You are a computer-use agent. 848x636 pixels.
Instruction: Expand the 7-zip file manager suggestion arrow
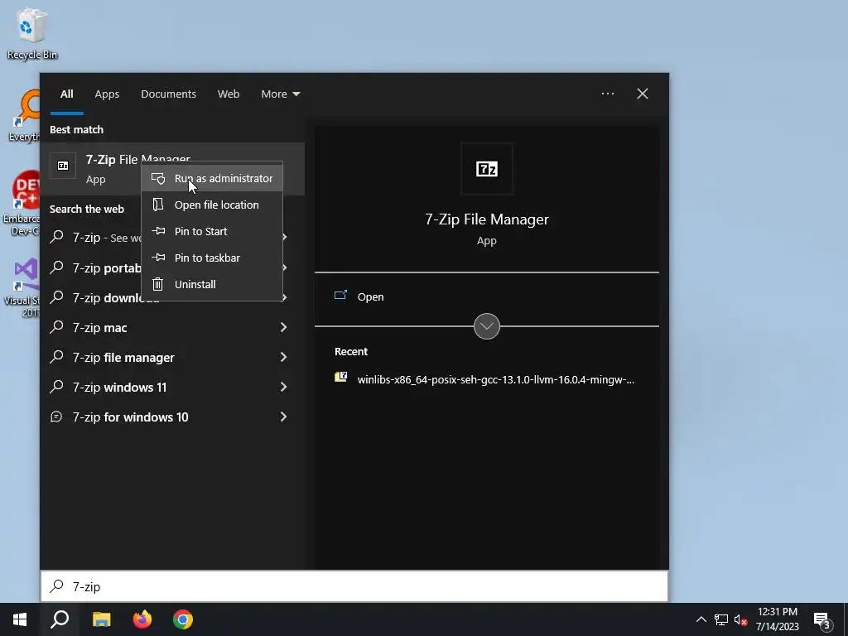point(283,357)
